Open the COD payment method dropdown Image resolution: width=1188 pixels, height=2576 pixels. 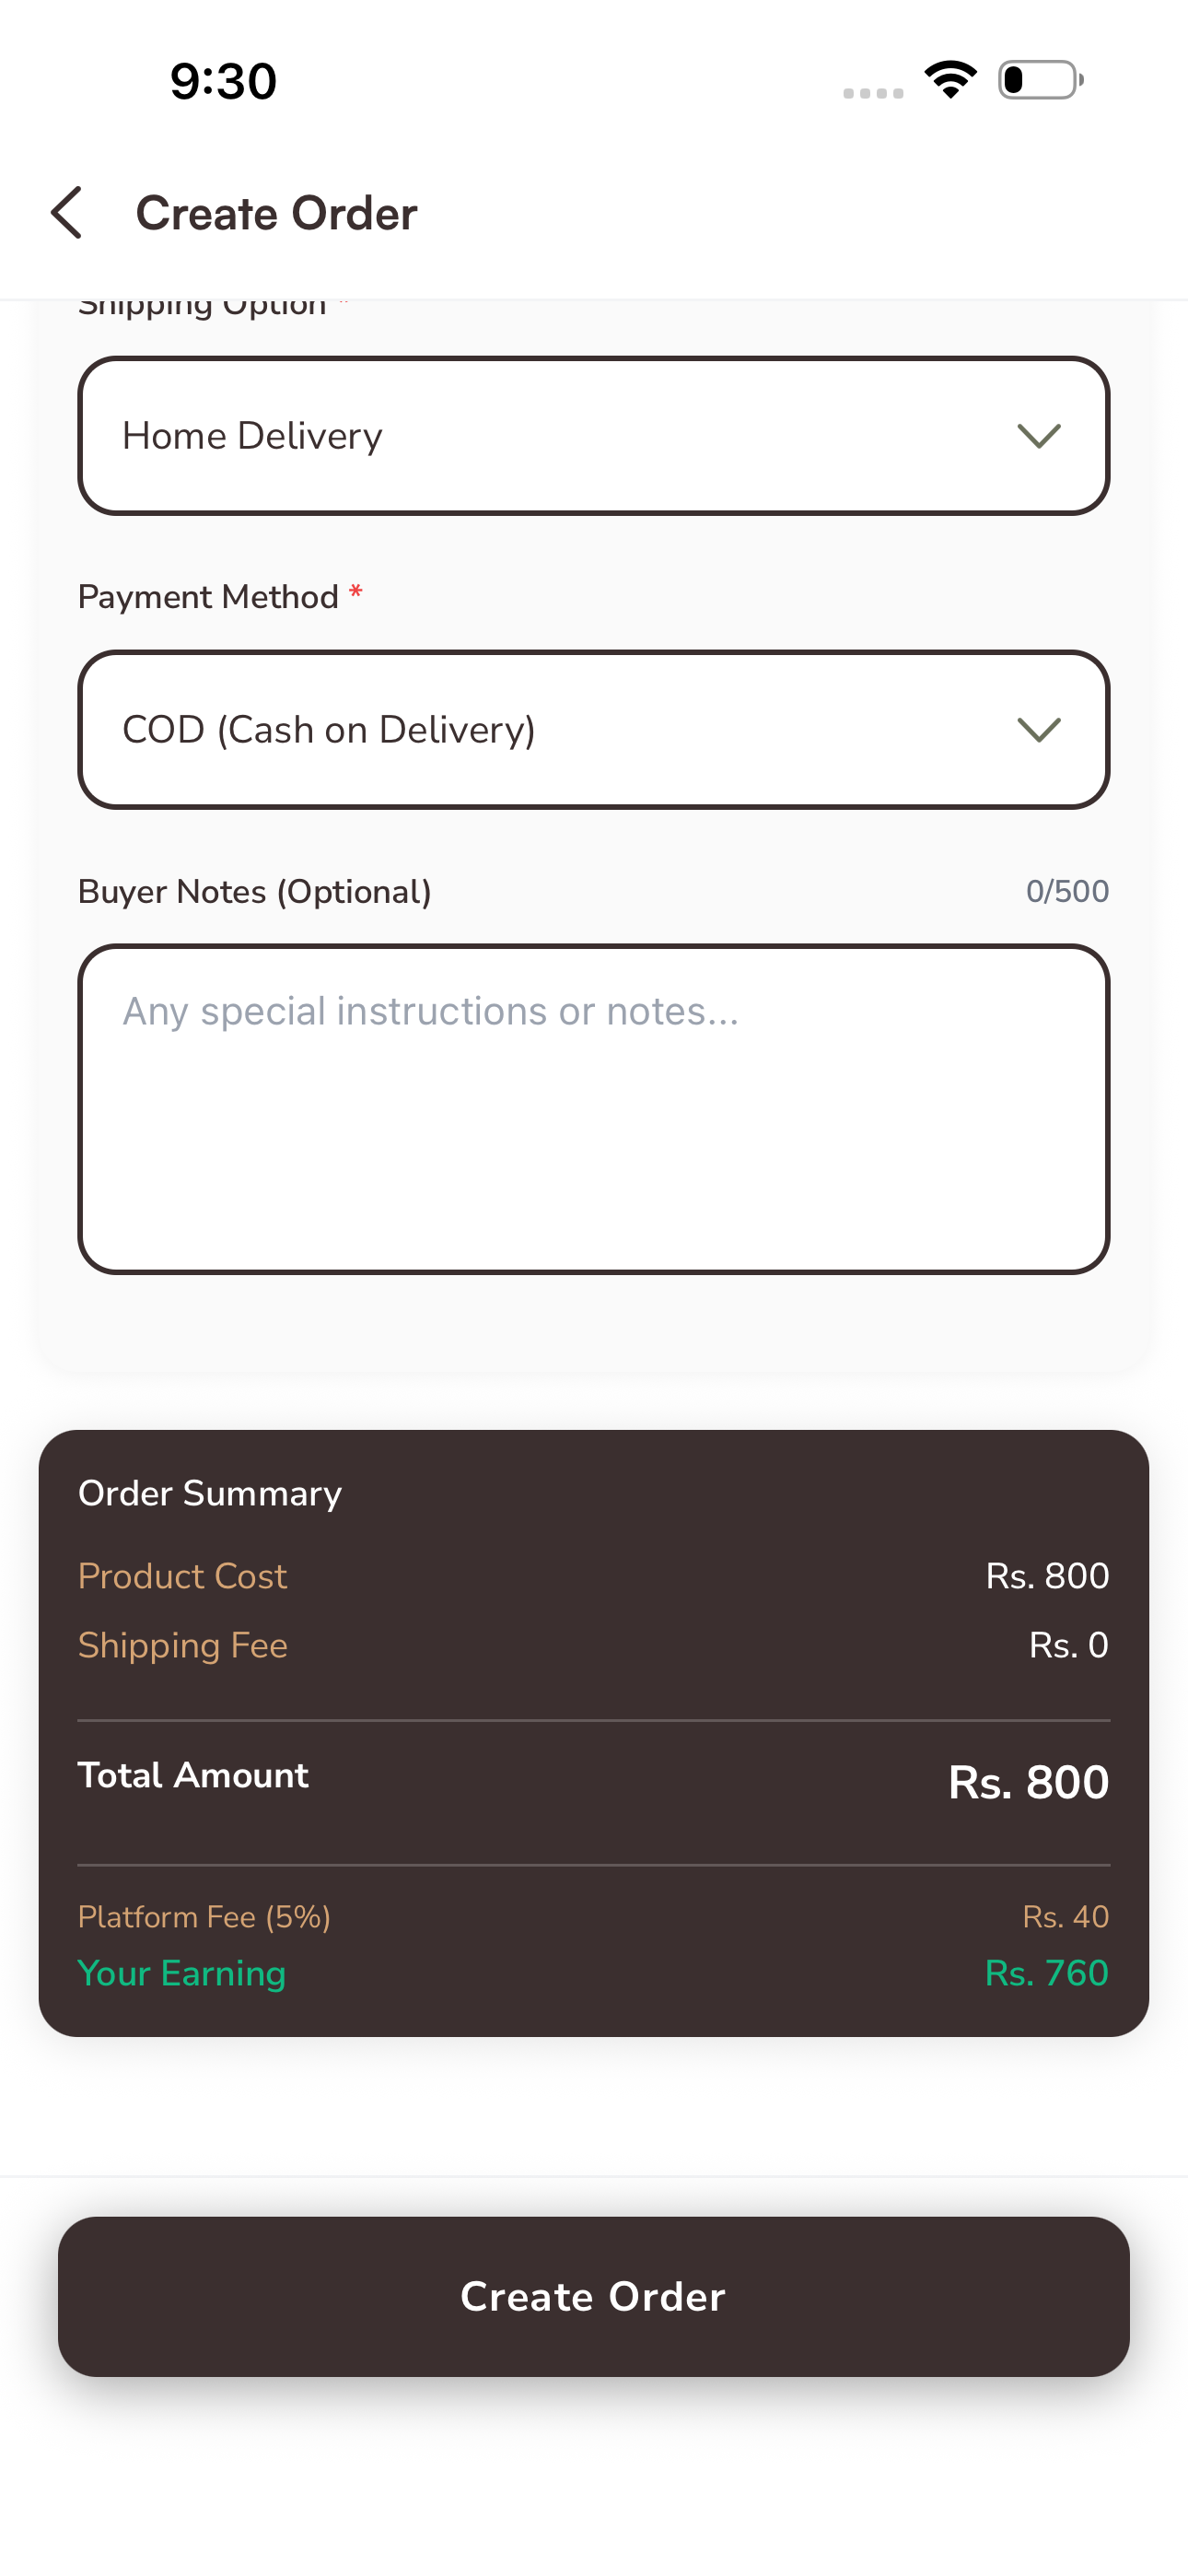tap(594, 729)
